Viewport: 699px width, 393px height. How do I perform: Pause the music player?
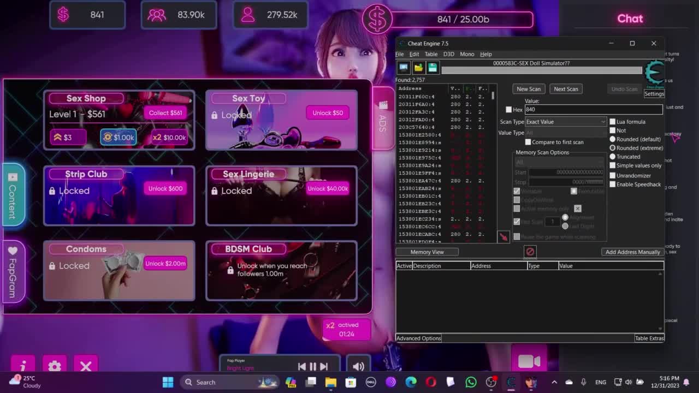click(313, 367)
